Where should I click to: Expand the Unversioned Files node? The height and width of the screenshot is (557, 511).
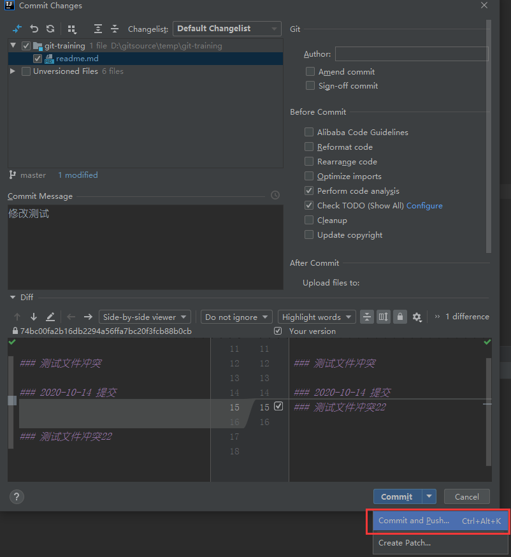coord(13,71)
